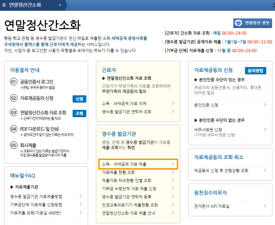The width and height of the screenshot is (275, 225).
Task: Click the 근로자 section heading
Action: point(109,70)
